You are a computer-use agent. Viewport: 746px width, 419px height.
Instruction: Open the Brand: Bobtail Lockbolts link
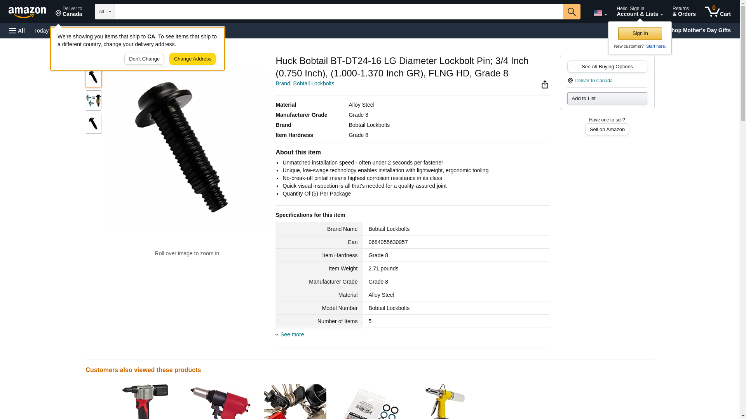(x=305, y=83)
